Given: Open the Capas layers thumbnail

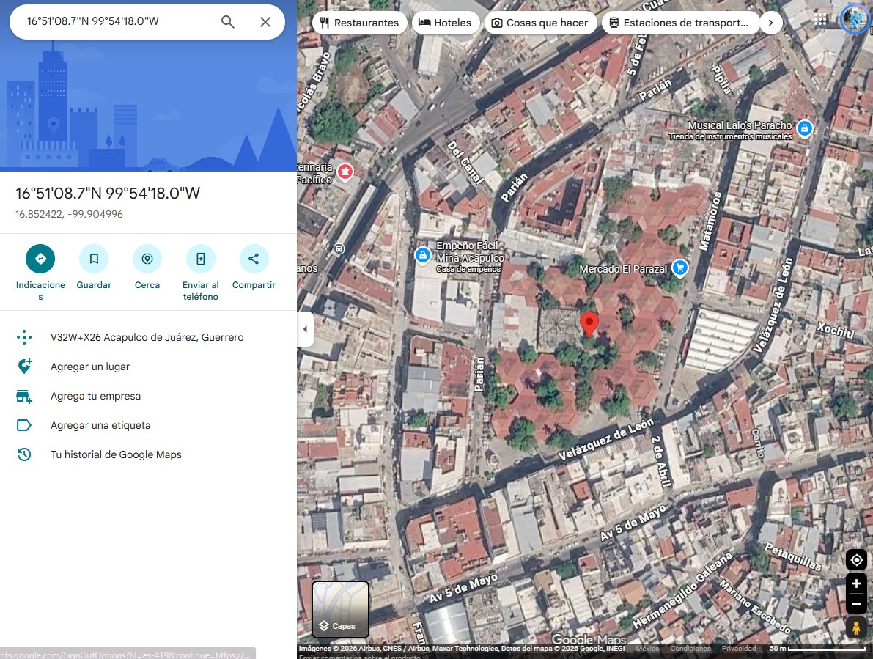Looking at the screenshot, I should (340, 609).
